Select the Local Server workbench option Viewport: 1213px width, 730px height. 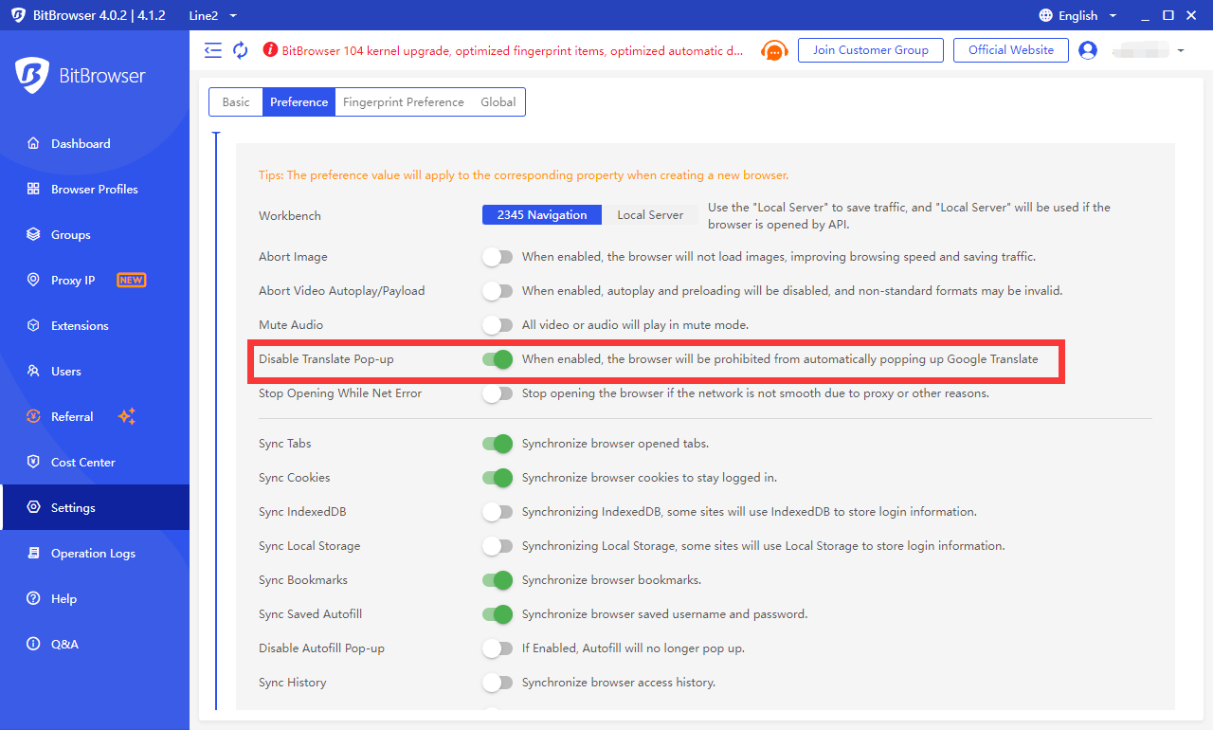[650, 215]
